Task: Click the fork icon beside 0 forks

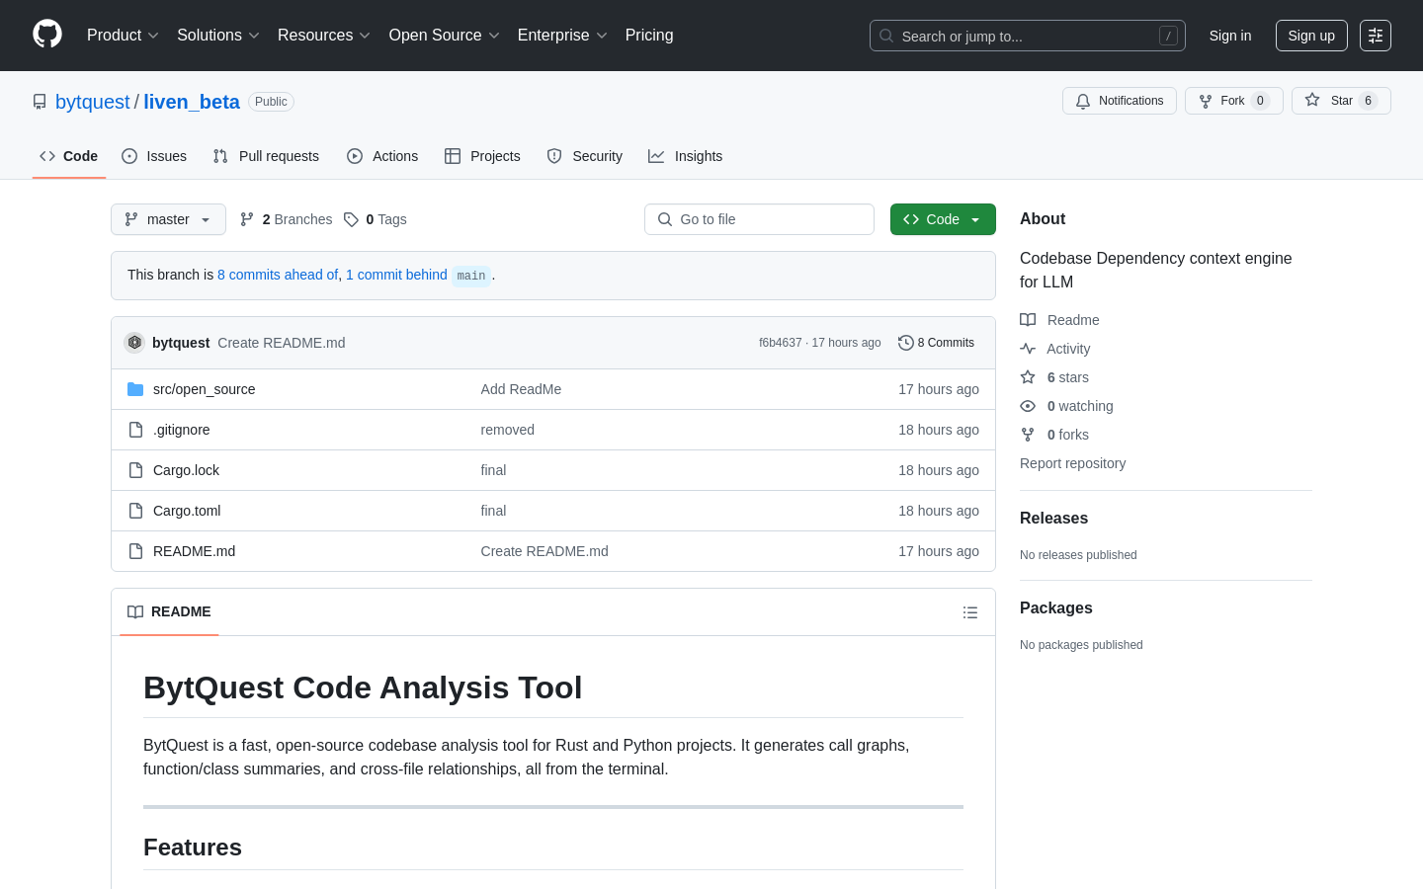Action: [1028, 435]
